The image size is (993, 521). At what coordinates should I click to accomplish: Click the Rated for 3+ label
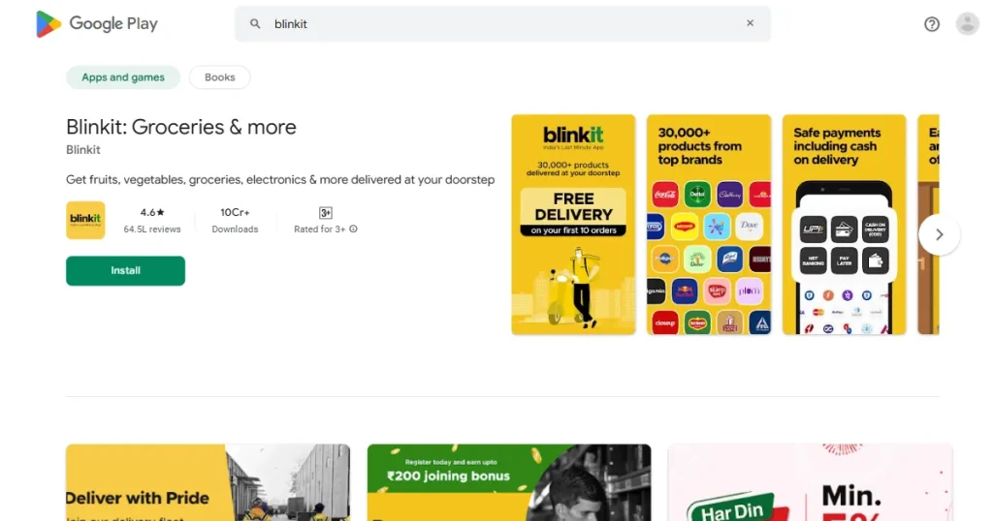point(320,230)
